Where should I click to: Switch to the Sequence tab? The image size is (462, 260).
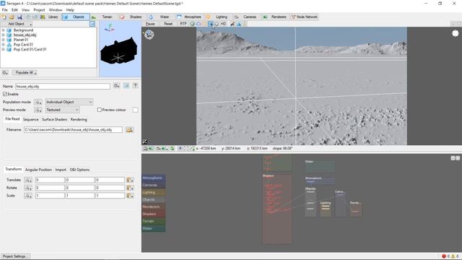point(30,119)
